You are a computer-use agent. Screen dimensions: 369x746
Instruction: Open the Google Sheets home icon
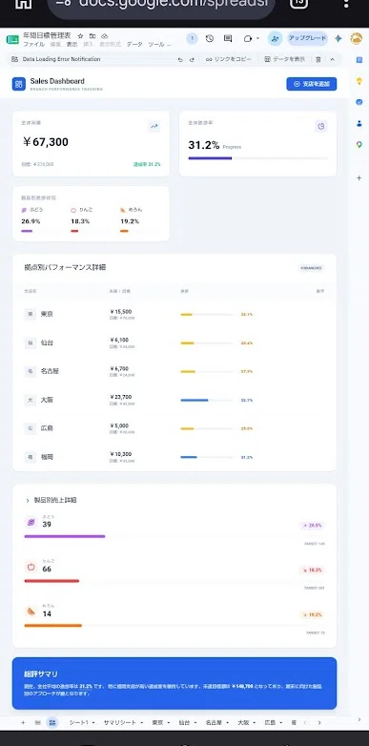[12, 39]
